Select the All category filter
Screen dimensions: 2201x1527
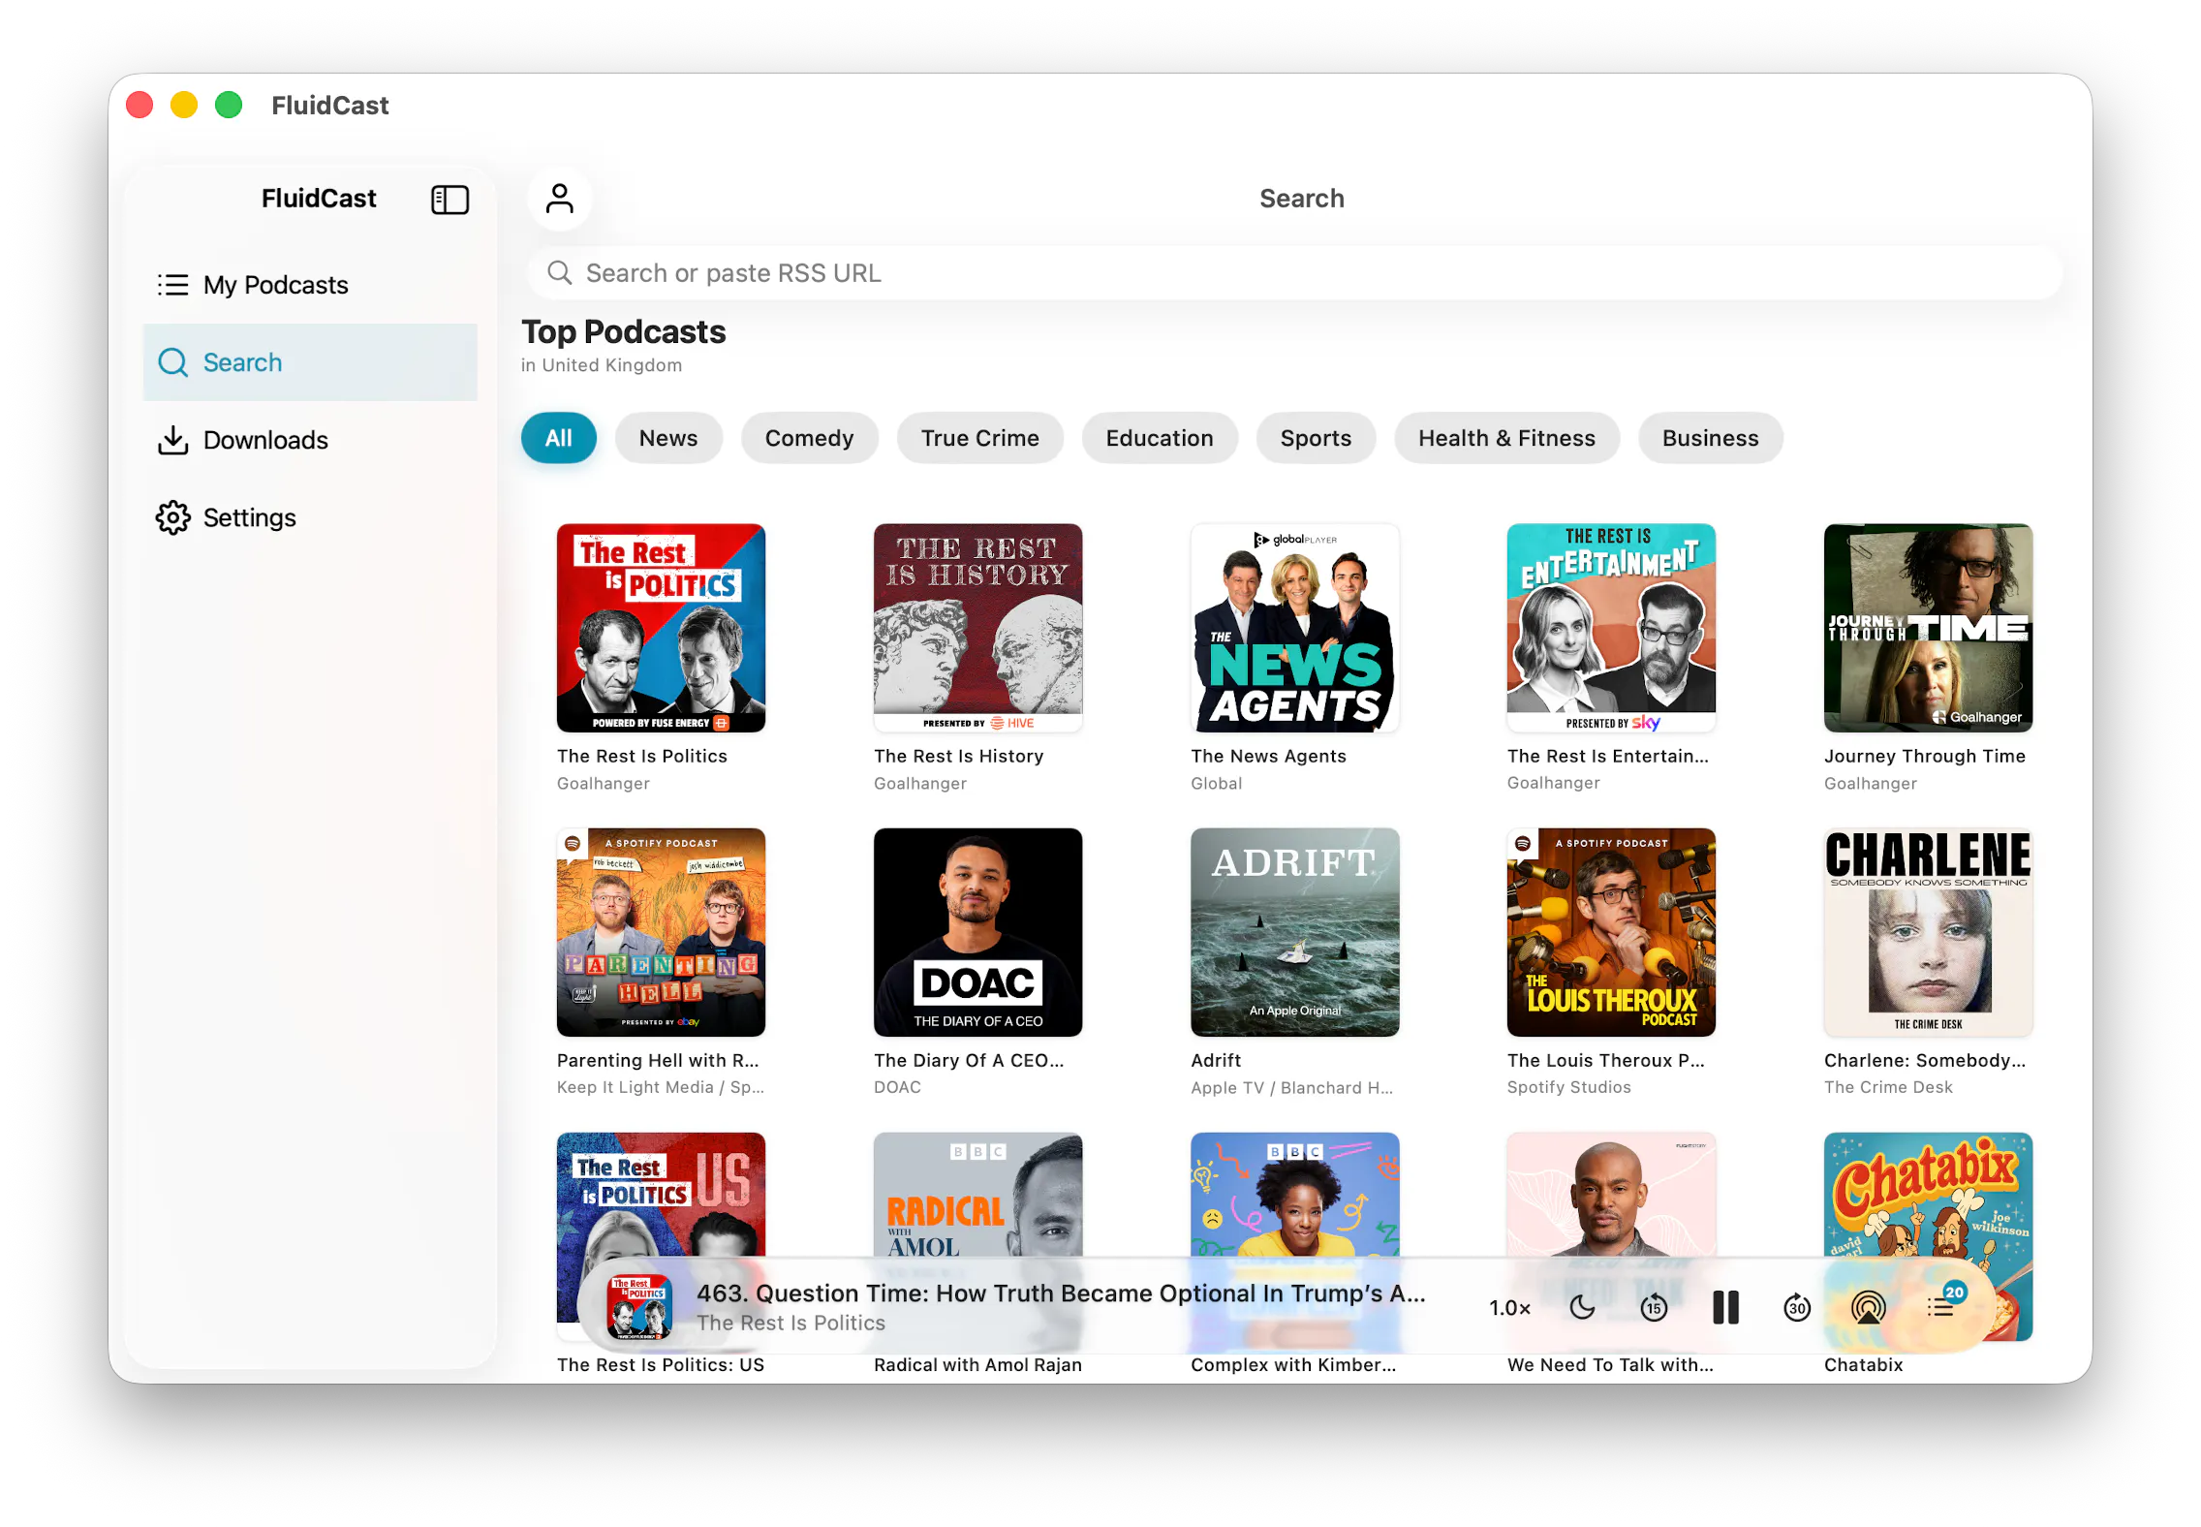coord(559,438)
